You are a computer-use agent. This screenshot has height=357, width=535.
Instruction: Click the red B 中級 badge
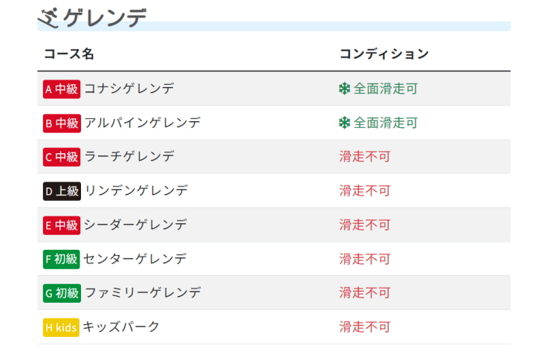click(62, 123)
